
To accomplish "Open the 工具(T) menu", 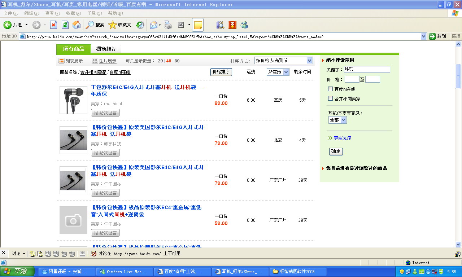I will pyautogui.click(x=95, y=13).
